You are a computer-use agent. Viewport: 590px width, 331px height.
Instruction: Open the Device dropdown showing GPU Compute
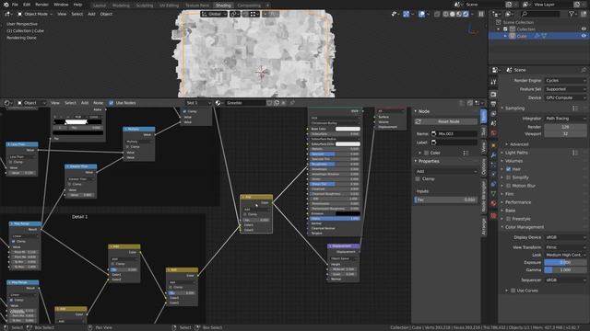point(565,97)
